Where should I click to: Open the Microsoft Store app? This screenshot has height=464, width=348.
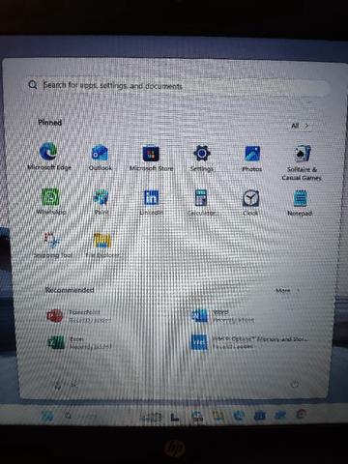pyautogui.click(x=151, y=158)
